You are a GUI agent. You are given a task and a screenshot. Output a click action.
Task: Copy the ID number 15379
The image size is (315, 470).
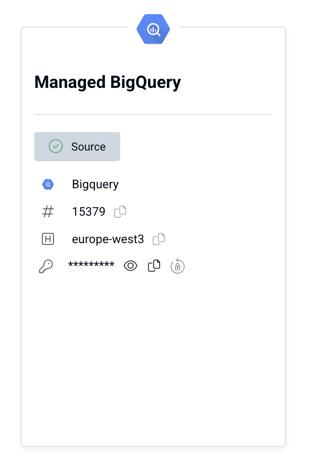[x=120, y=211]
